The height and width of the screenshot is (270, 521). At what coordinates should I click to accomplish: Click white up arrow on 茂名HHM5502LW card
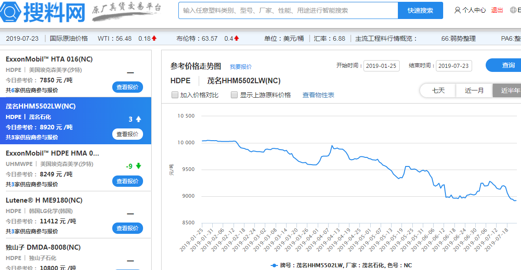point(139,119)
